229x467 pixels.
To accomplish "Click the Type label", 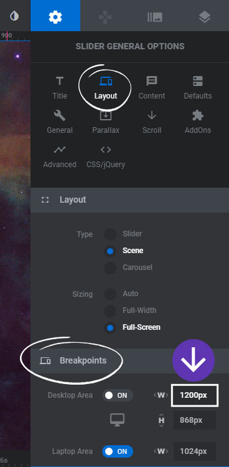I will tap(85, 234).
